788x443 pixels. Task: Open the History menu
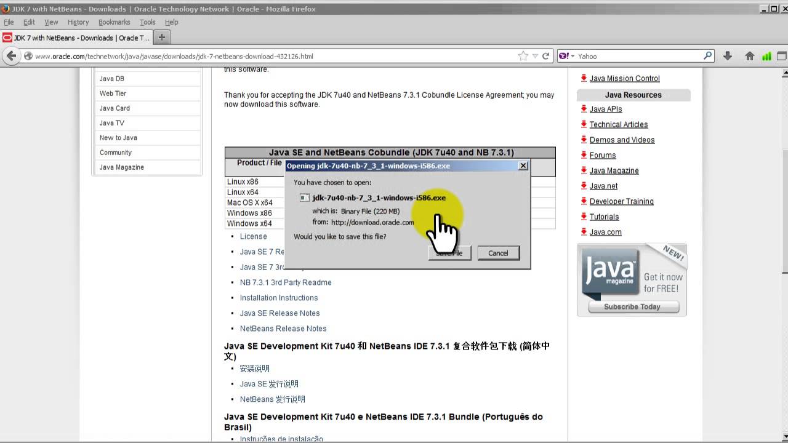pyautogui.click(x=78, y=22)
